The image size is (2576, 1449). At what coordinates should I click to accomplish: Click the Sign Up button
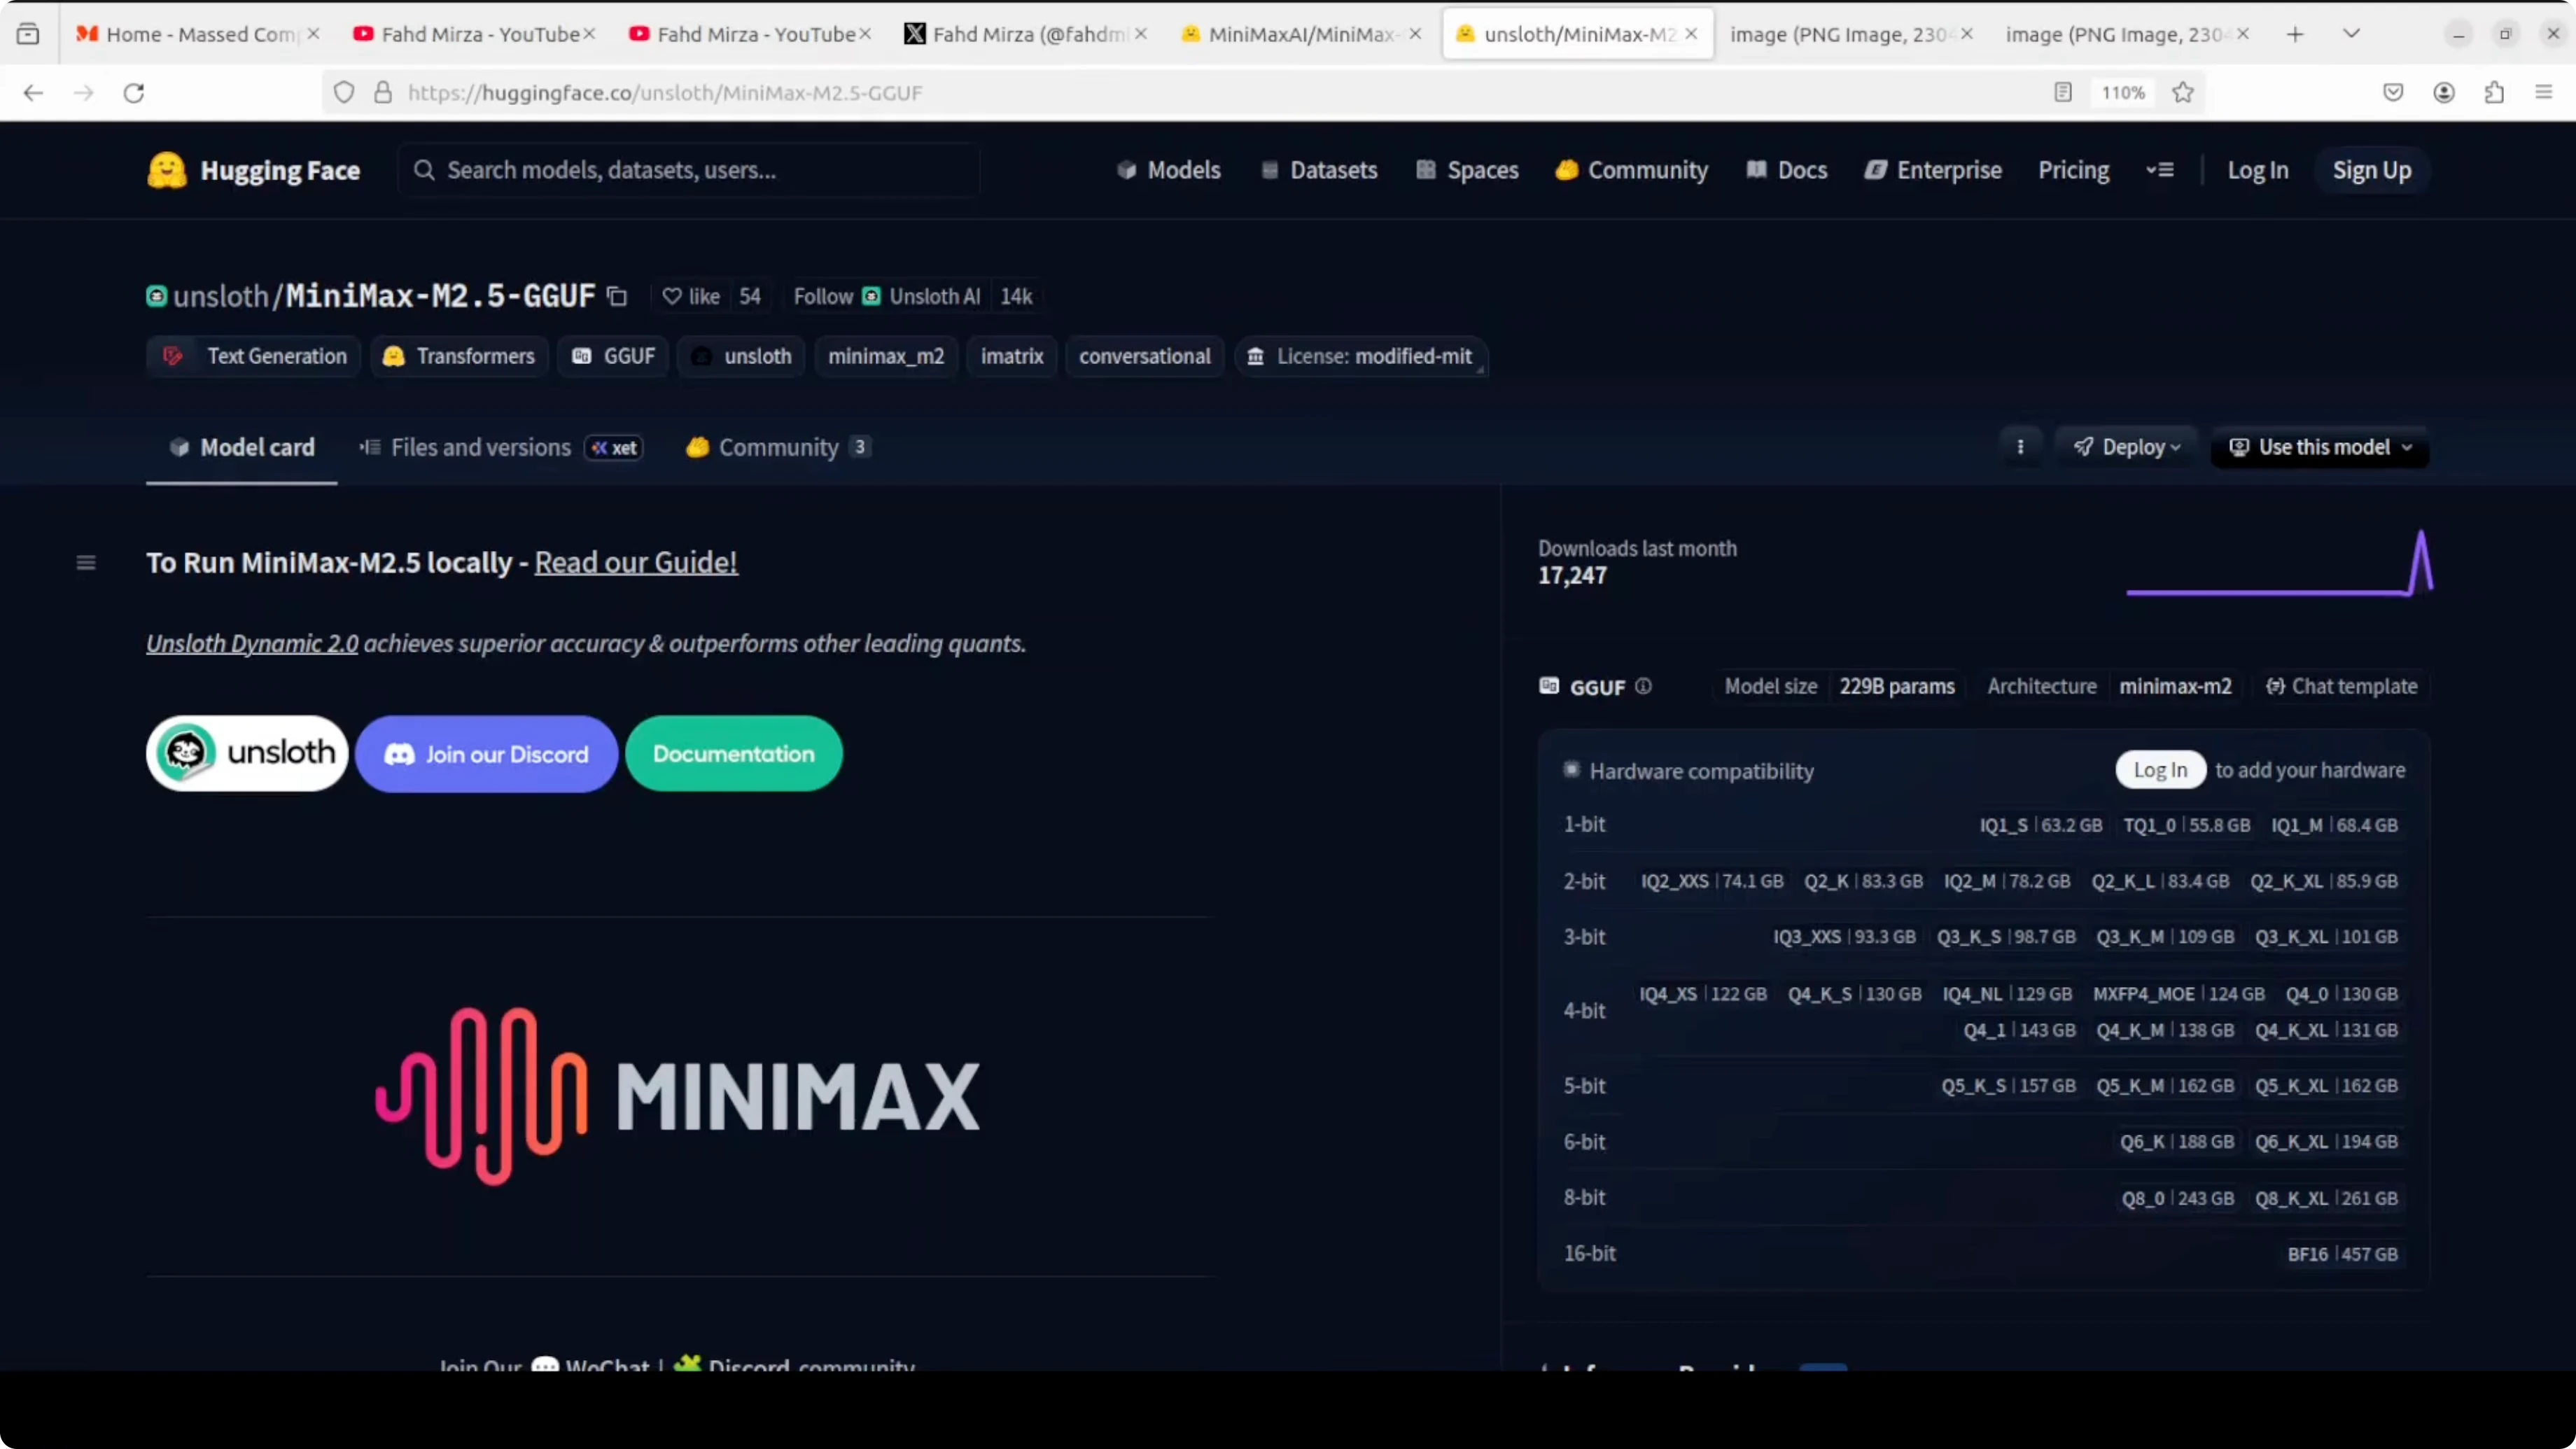click(2372, 170)
